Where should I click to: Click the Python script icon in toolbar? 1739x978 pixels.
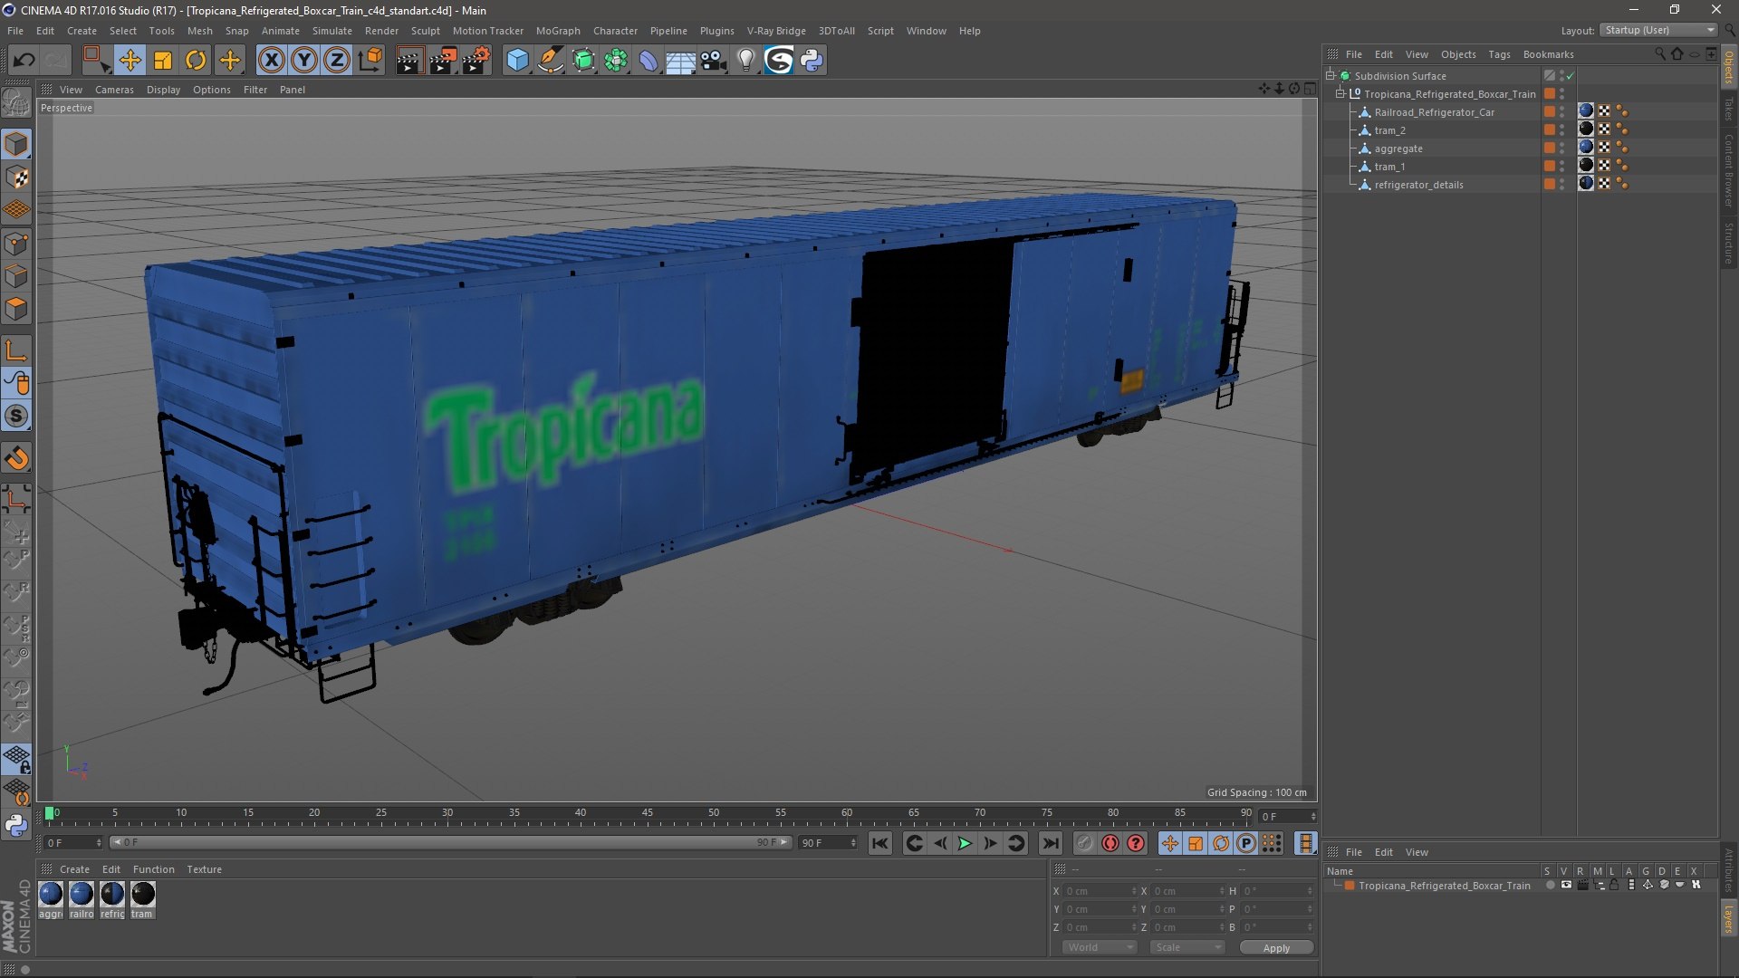pyautogui.click(x=812, y=61)
